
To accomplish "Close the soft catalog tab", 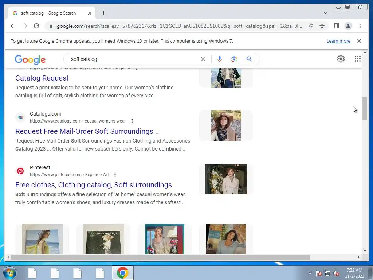I will (90, 13).
